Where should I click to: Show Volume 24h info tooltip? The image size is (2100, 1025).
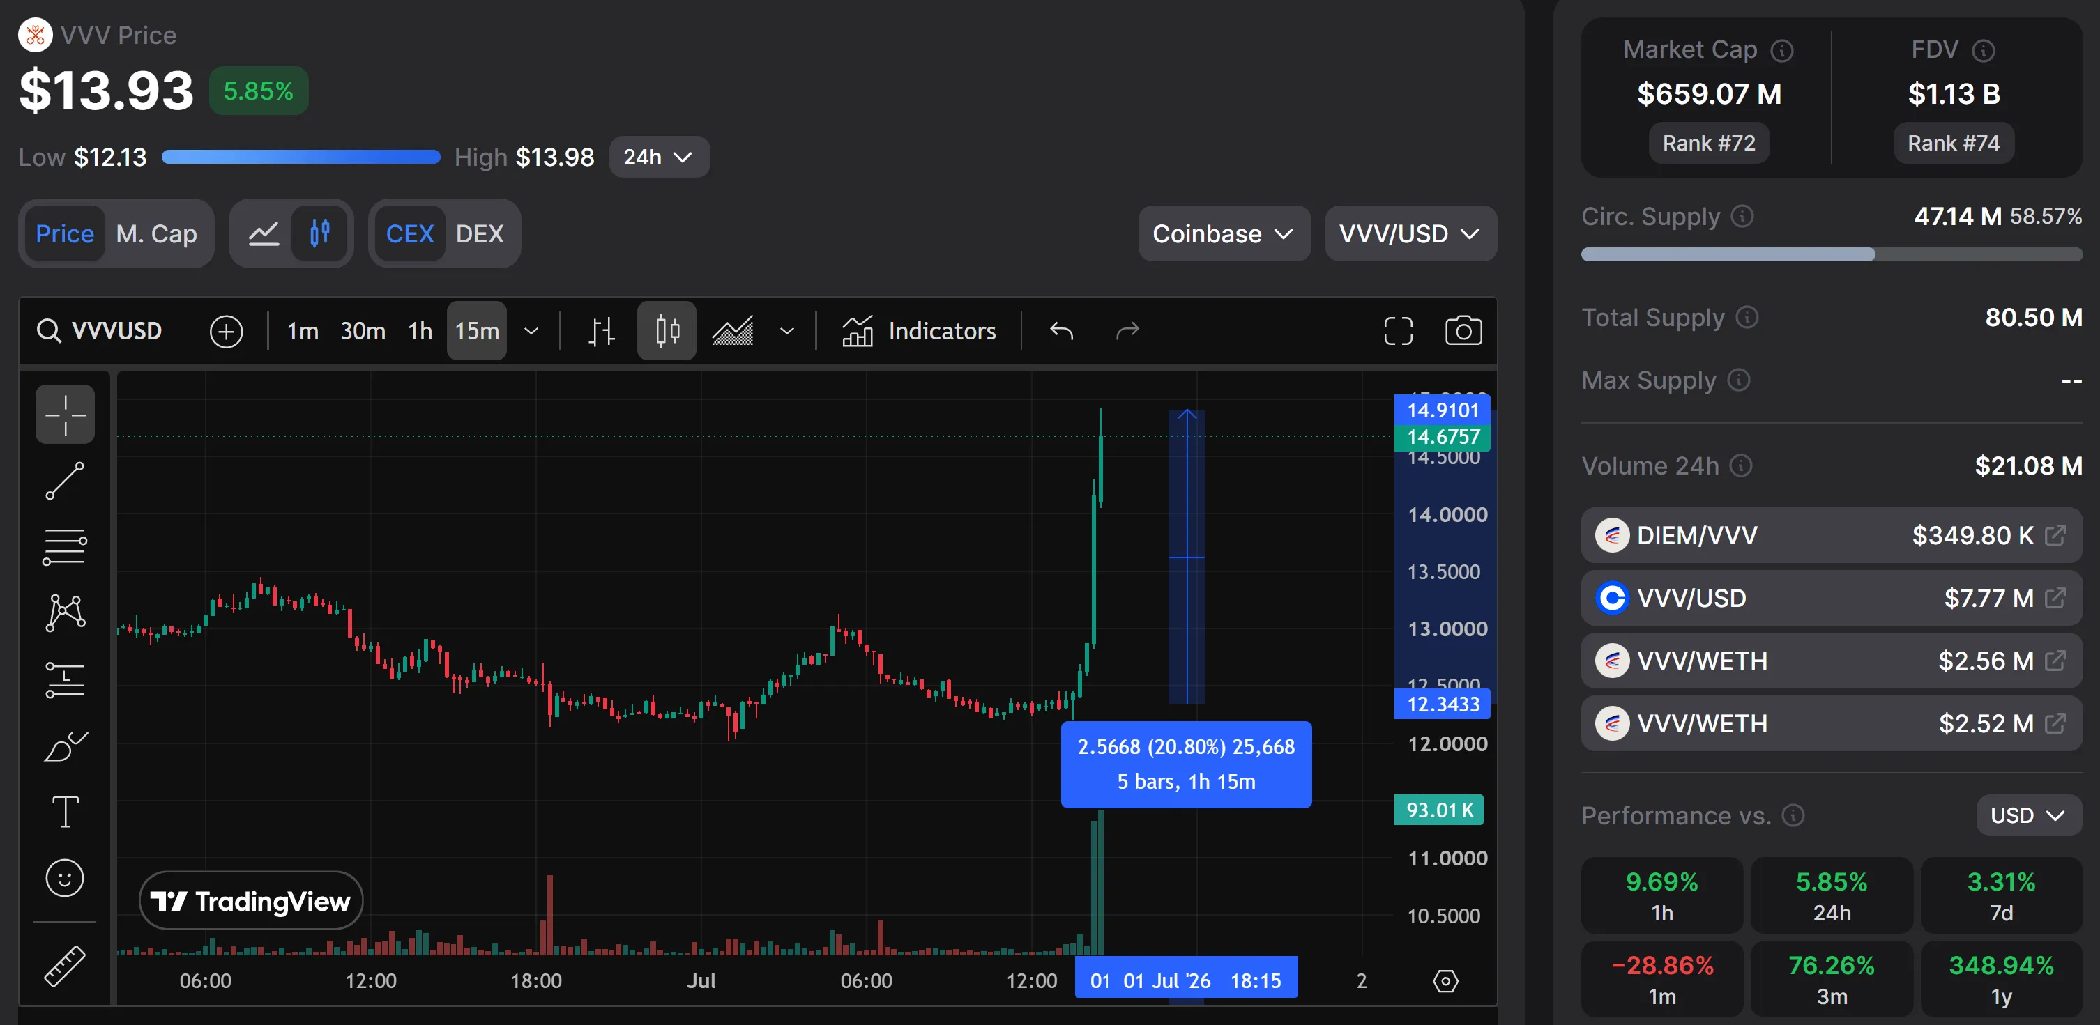point(1740,465)
